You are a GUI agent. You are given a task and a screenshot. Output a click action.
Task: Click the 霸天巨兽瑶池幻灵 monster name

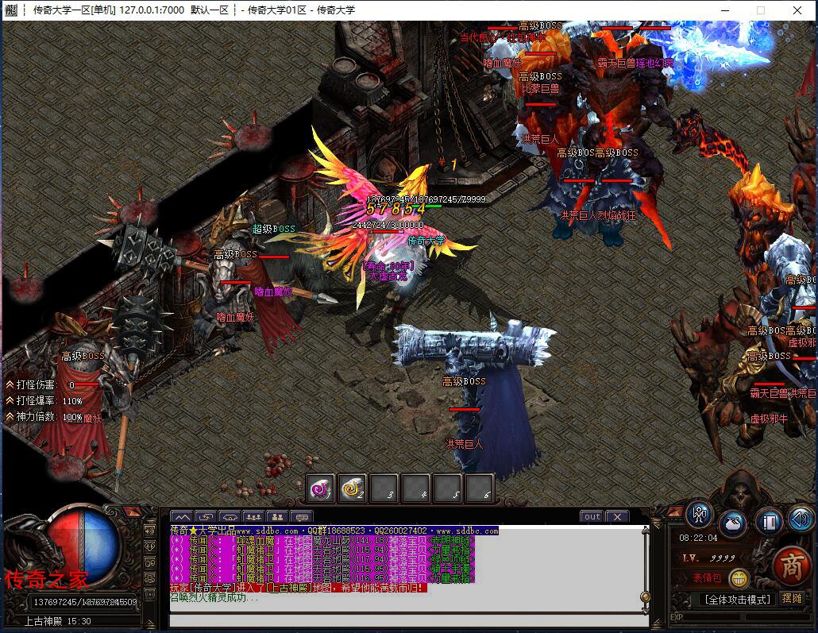(635, 64)
